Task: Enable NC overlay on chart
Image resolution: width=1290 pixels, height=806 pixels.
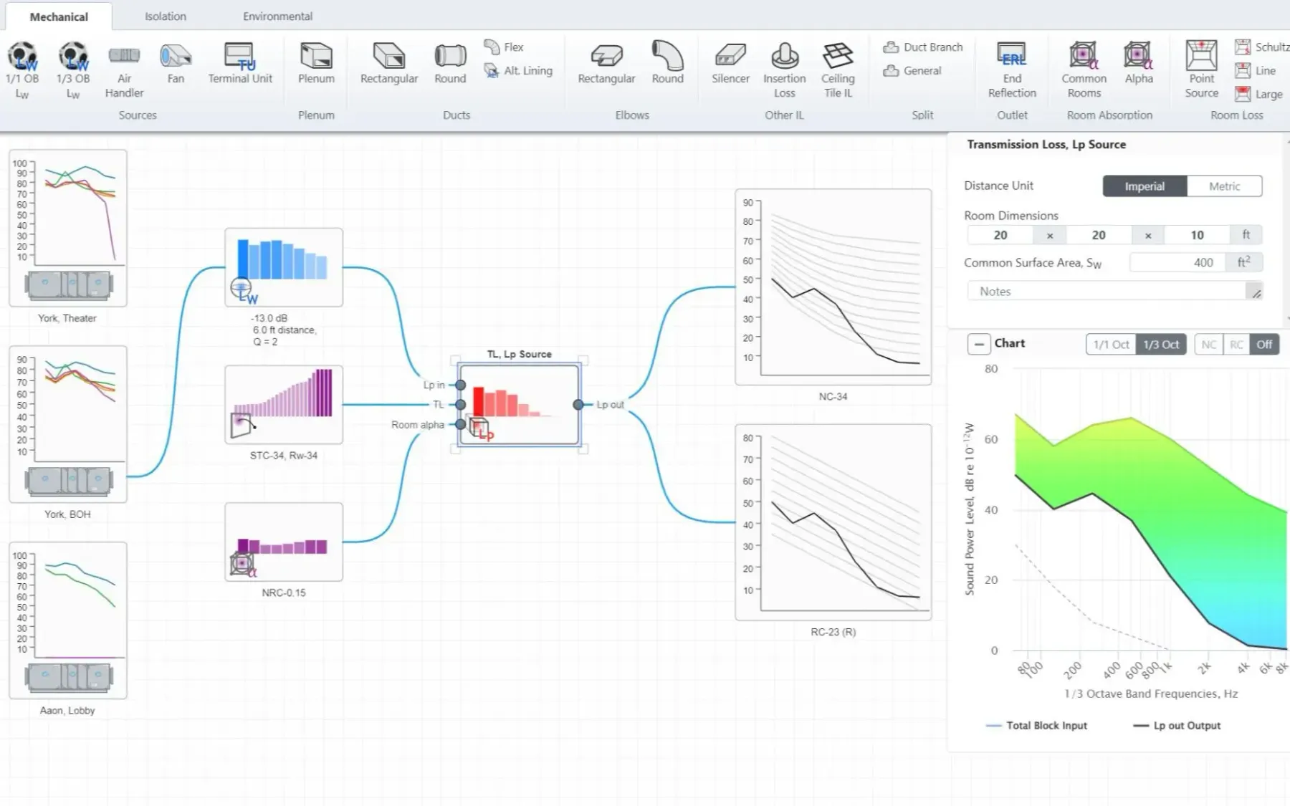Action: click(x=1208, y=345)
